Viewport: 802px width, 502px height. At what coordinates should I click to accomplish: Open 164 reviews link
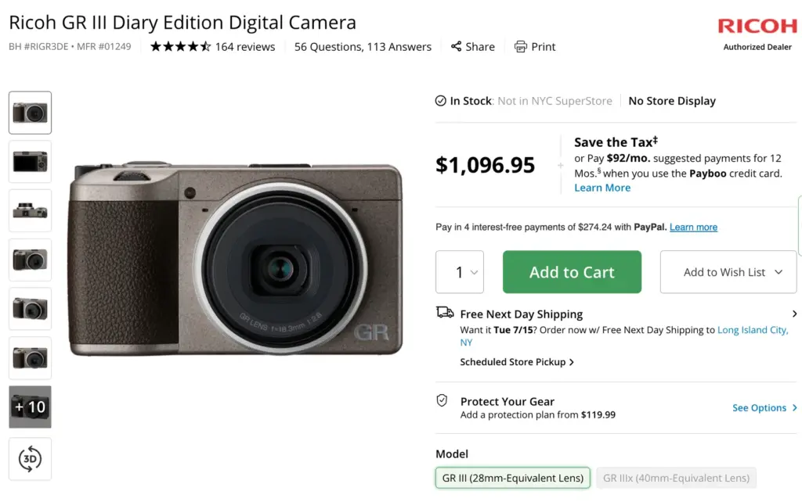coord(245,47)
